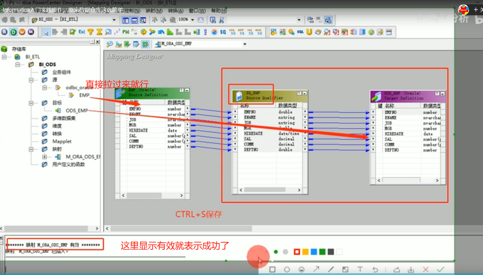The image size is (483, 275).
Task: Open the Expression transformation f(x) icon
Action: 81,32
